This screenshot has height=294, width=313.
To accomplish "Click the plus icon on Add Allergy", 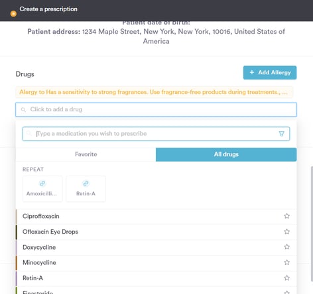I will (252, 72).
